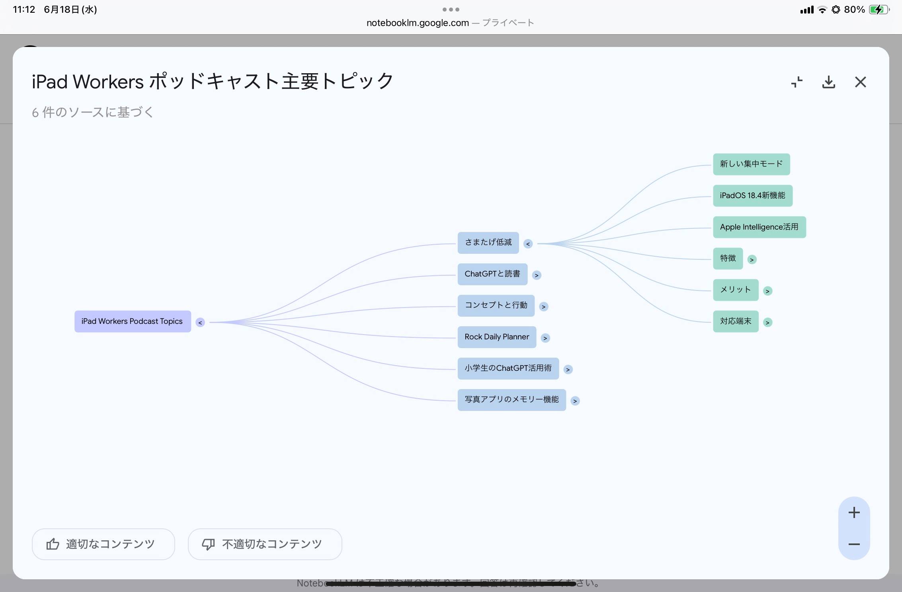
Task: Open the 新しい集中モード node
Action: (752, 164)
